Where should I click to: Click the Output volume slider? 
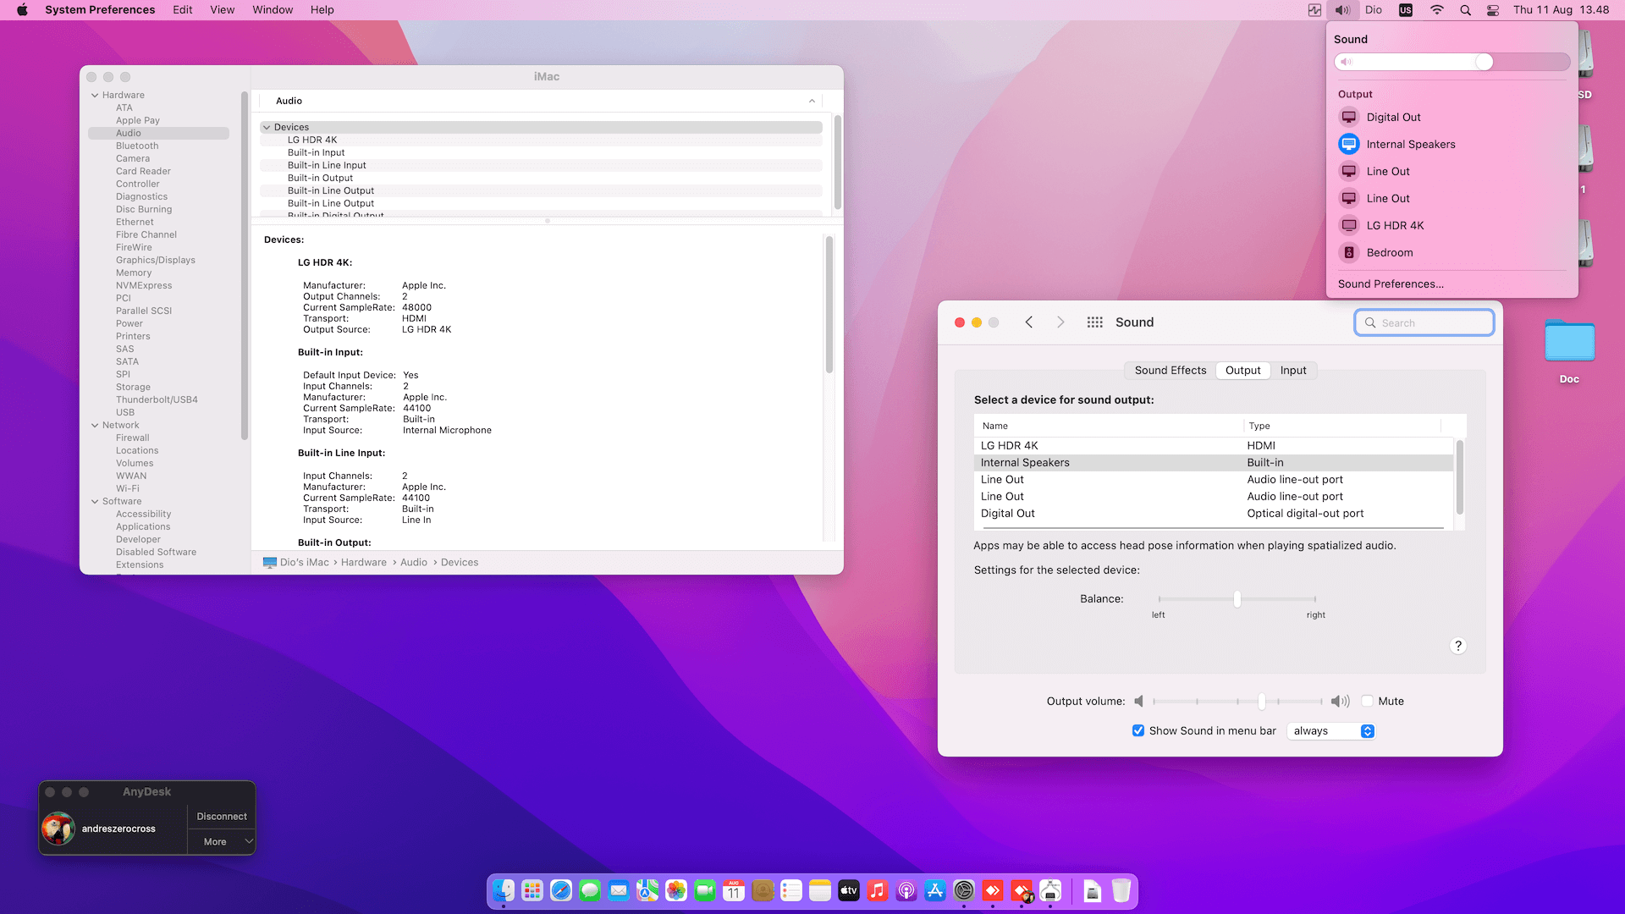coord(1261,702)
